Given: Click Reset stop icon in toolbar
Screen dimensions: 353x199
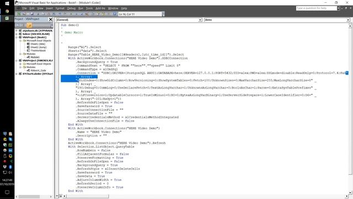Looking at the screenshot, I should [x=82, y=14].
